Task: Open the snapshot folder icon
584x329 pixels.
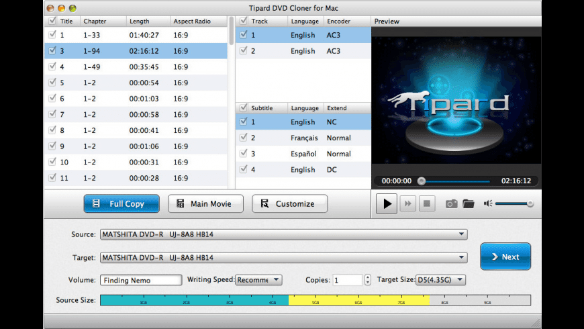Action: pyautogui.click(x=468, y=203)
